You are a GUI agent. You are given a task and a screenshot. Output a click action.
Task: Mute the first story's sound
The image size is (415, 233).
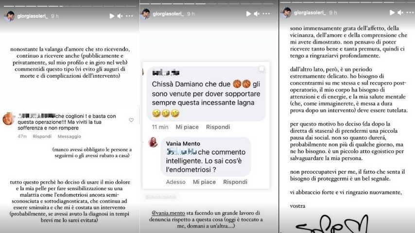[x=120, y=16]
